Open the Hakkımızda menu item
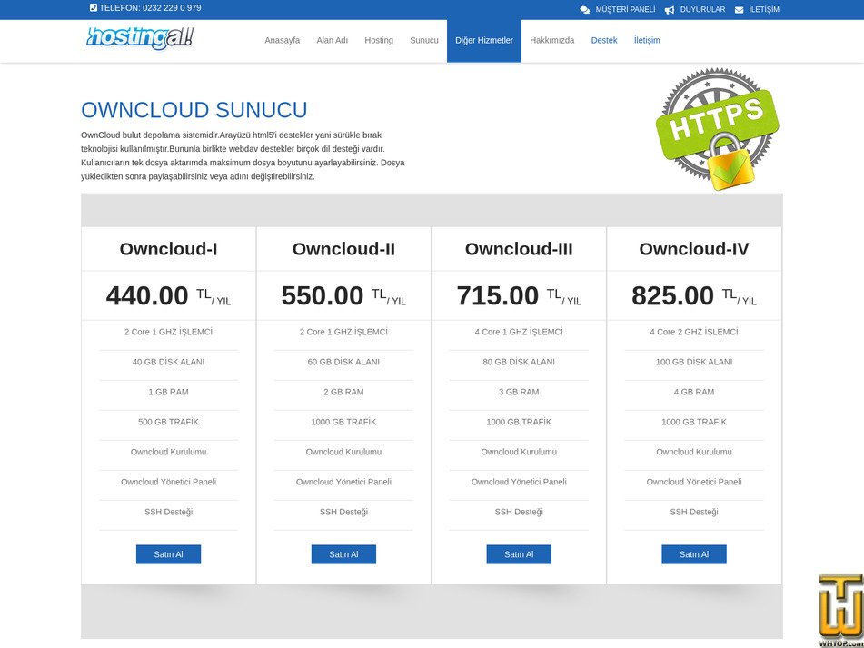 (x=552, y=40)
